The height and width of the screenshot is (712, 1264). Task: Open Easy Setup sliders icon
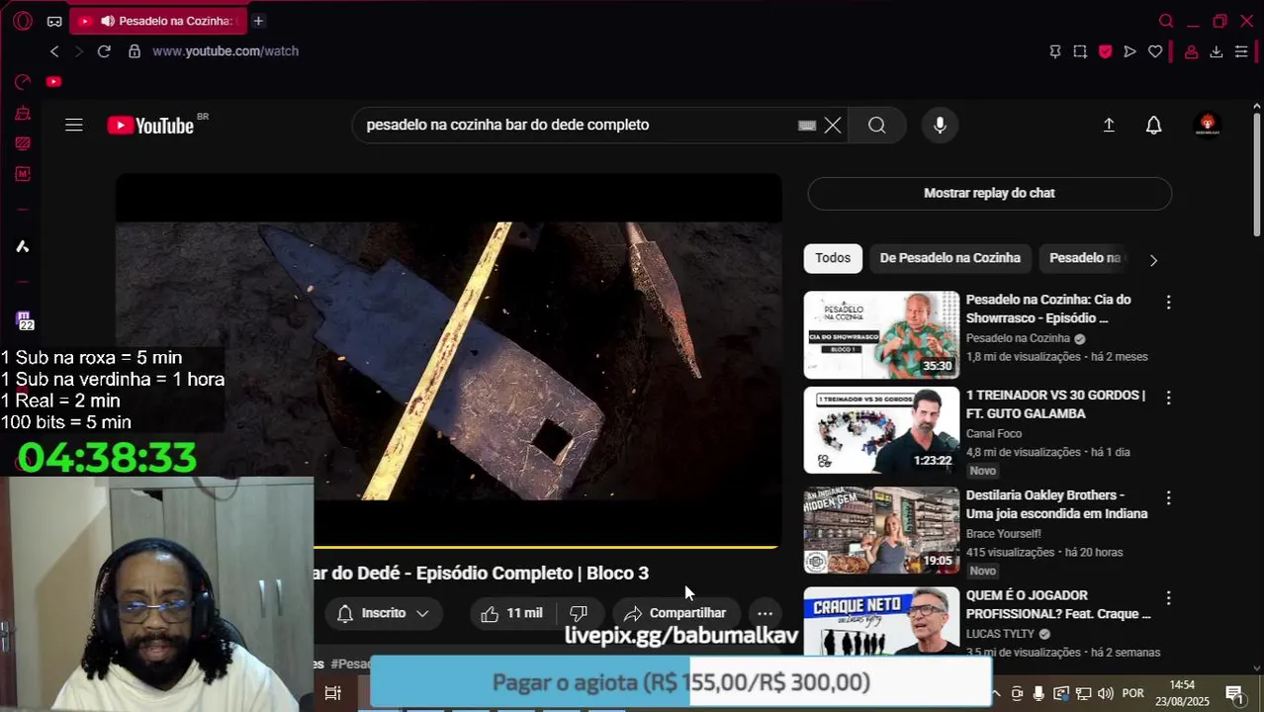pyautogui.click(x=1241, y=51)
